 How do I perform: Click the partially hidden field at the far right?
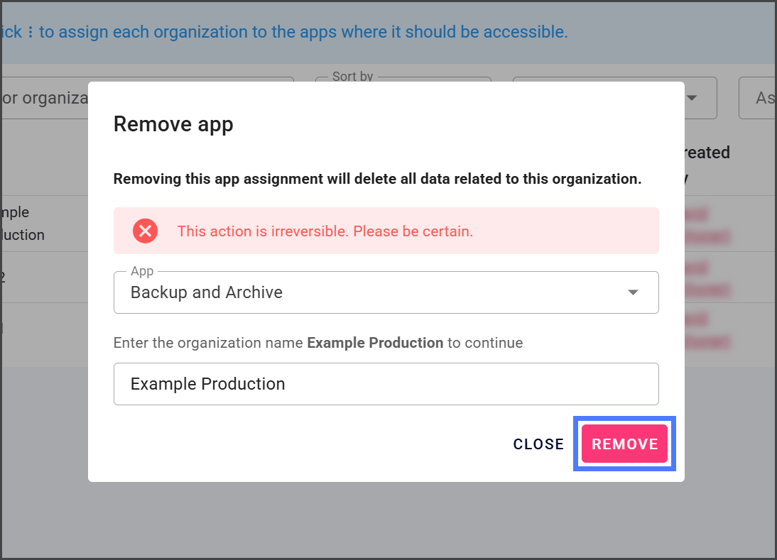(759, 98)
